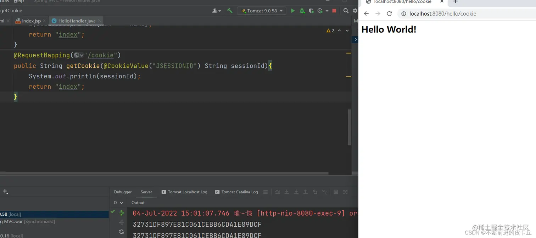The width and height of the screenshot is (536, 238).
Task: Click the Hello World! heading in browser
Action: [x=389, y=29]
